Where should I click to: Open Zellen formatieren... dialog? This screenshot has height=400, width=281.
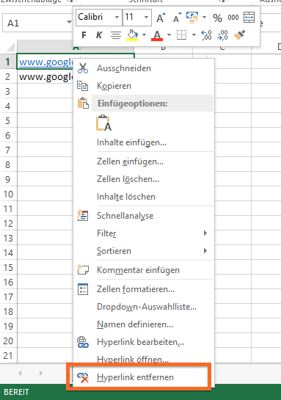(x=144, y=289)
